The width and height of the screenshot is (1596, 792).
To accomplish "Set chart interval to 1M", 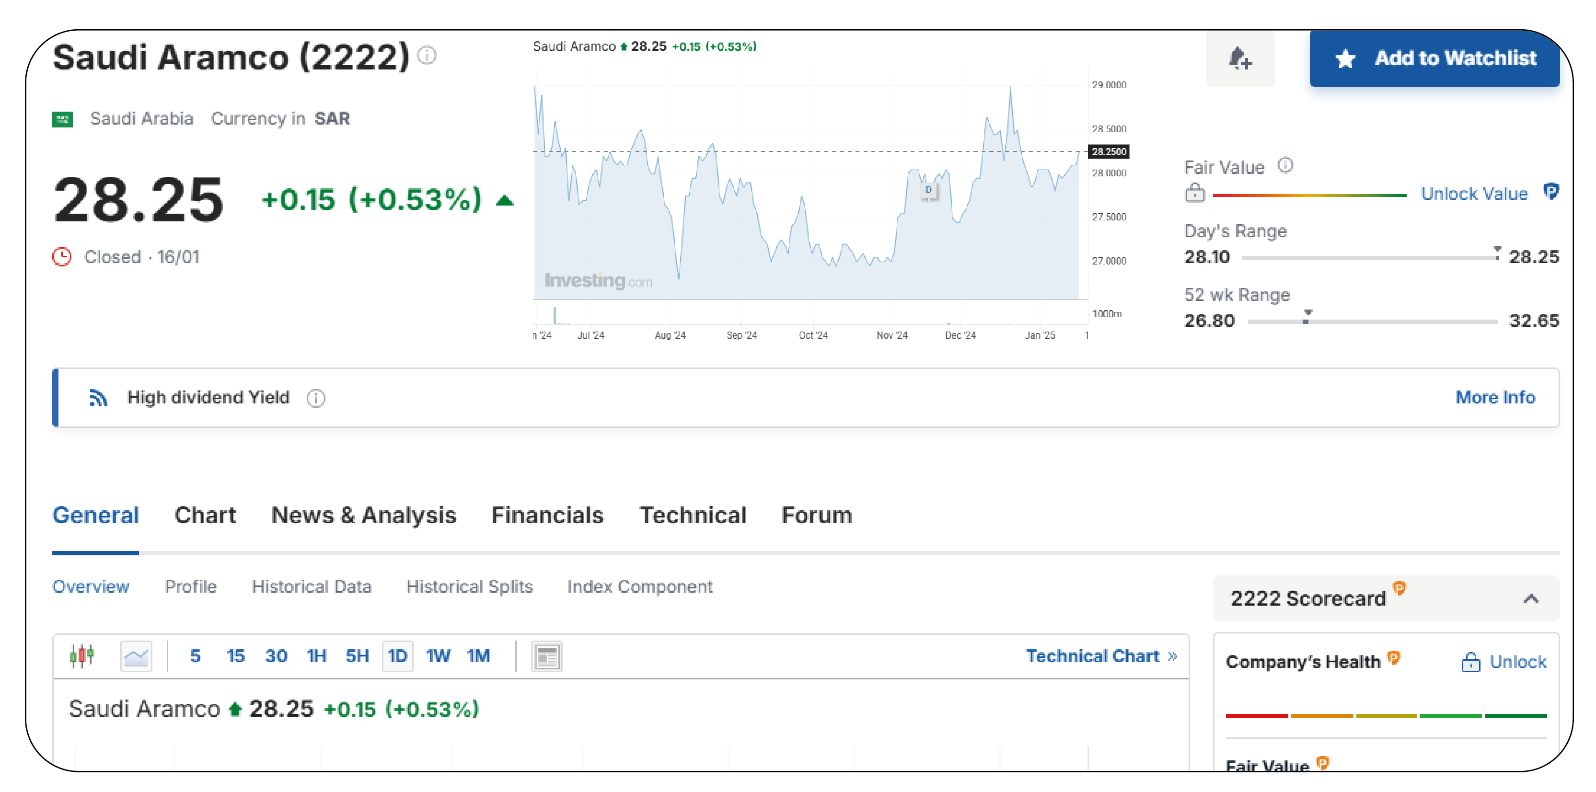I will tap(478, 656).
